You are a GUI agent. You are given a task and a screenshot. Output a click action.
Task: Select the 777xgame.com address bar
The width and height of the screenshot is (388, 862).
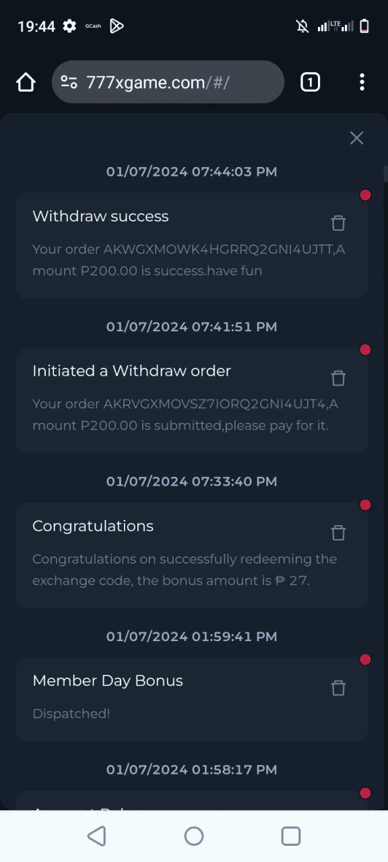coord(168,82)
